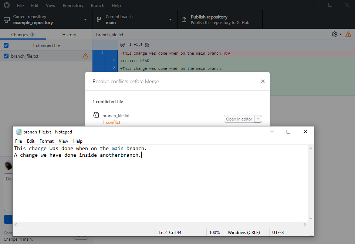The image size is (355, 244).
Task: Click the GitHub logo icon
Action: (x=7, y=5)
